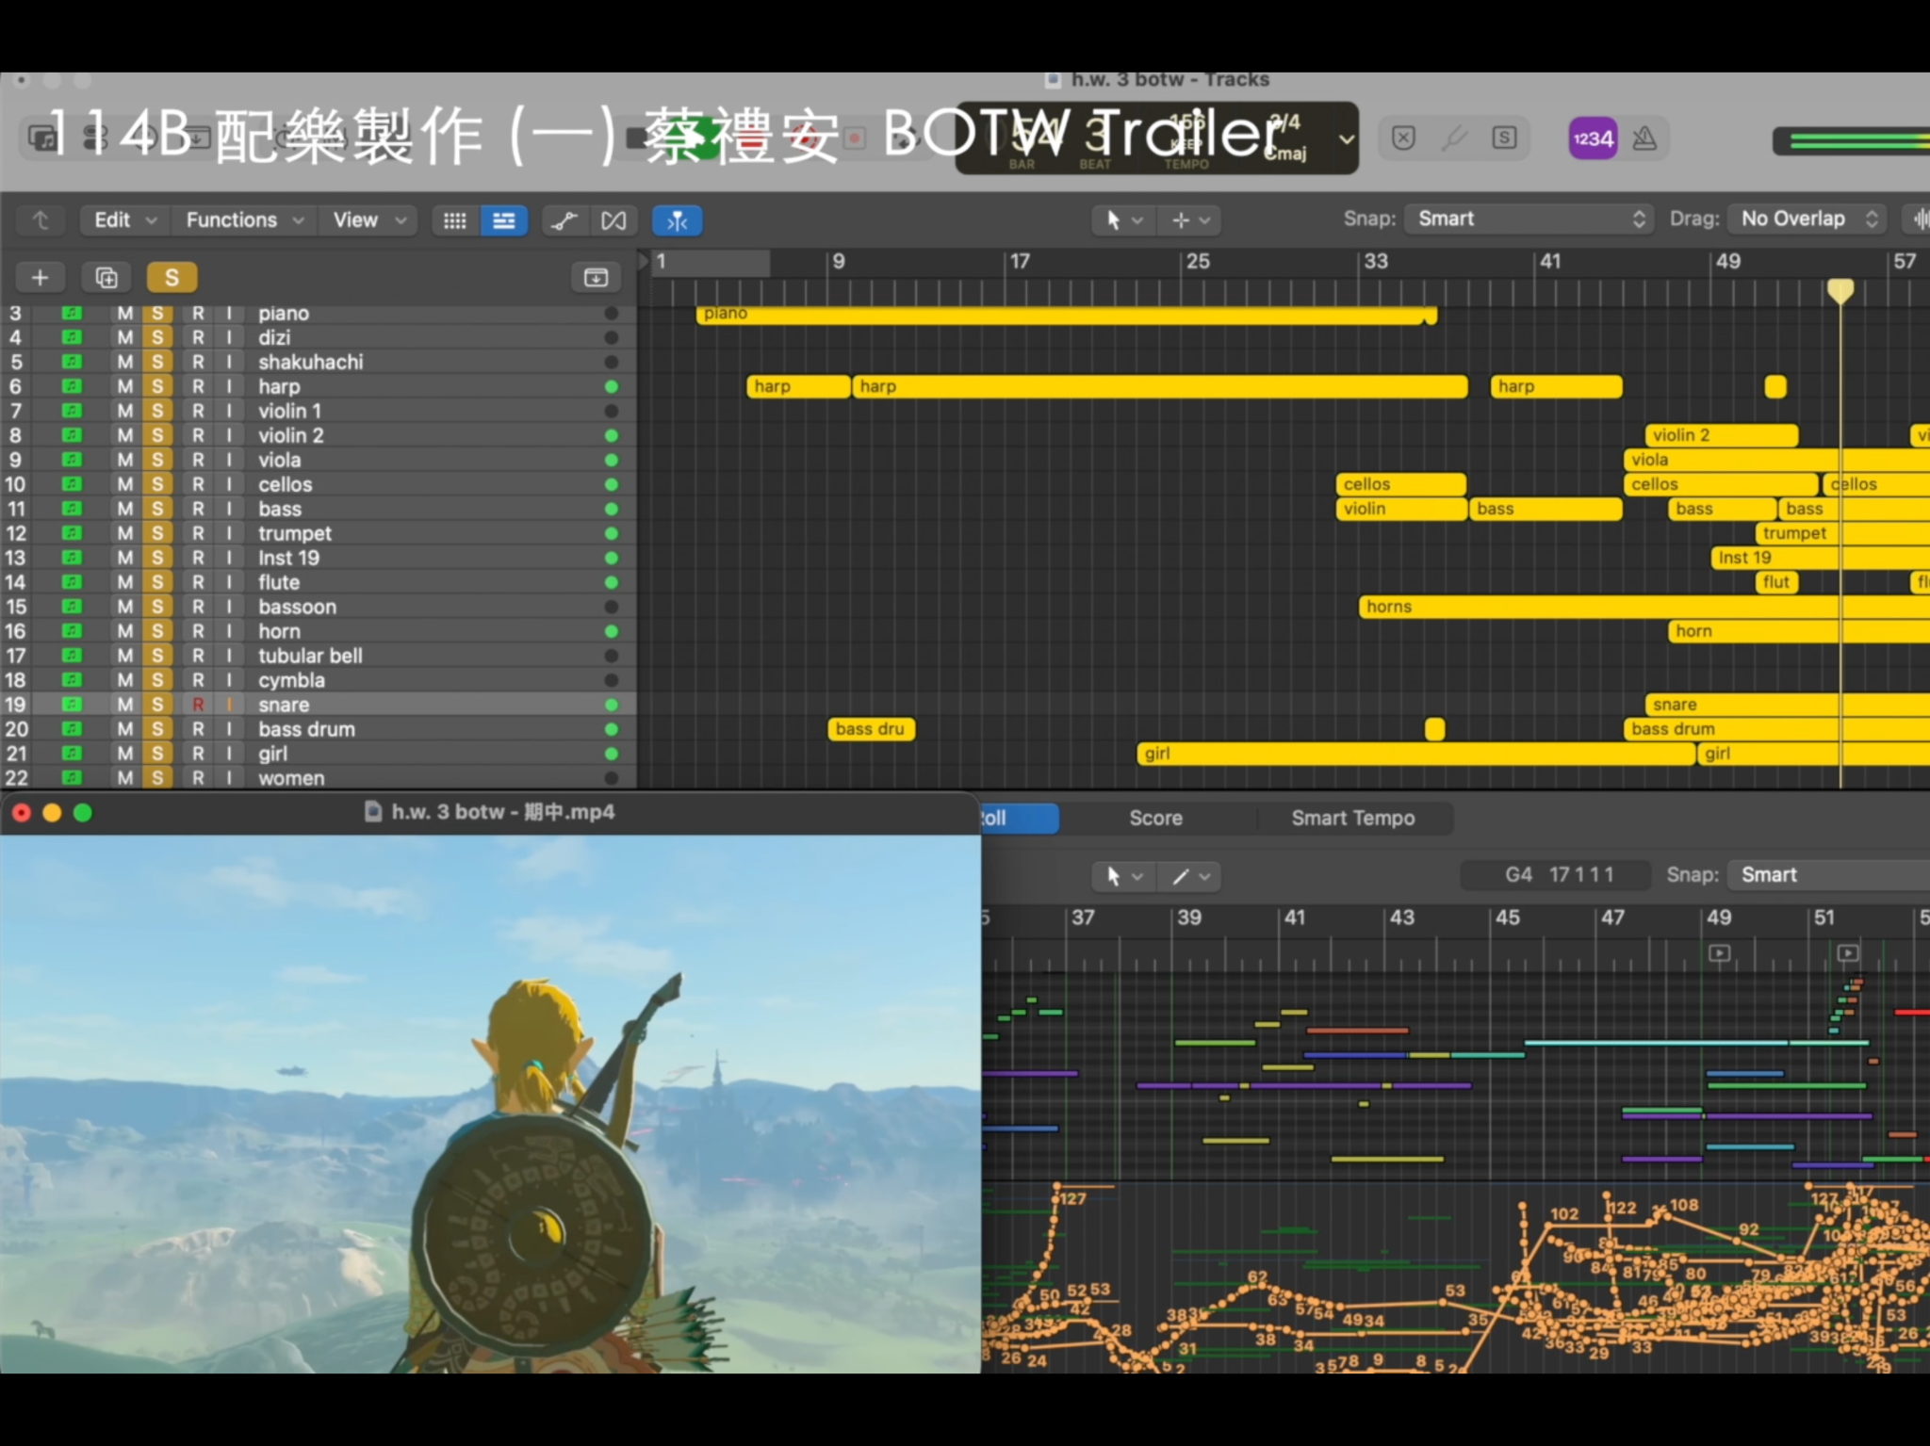This screenshot has width=1930, height=1446.
Task: Select the tubular bell track name
Action: (310, 657)
